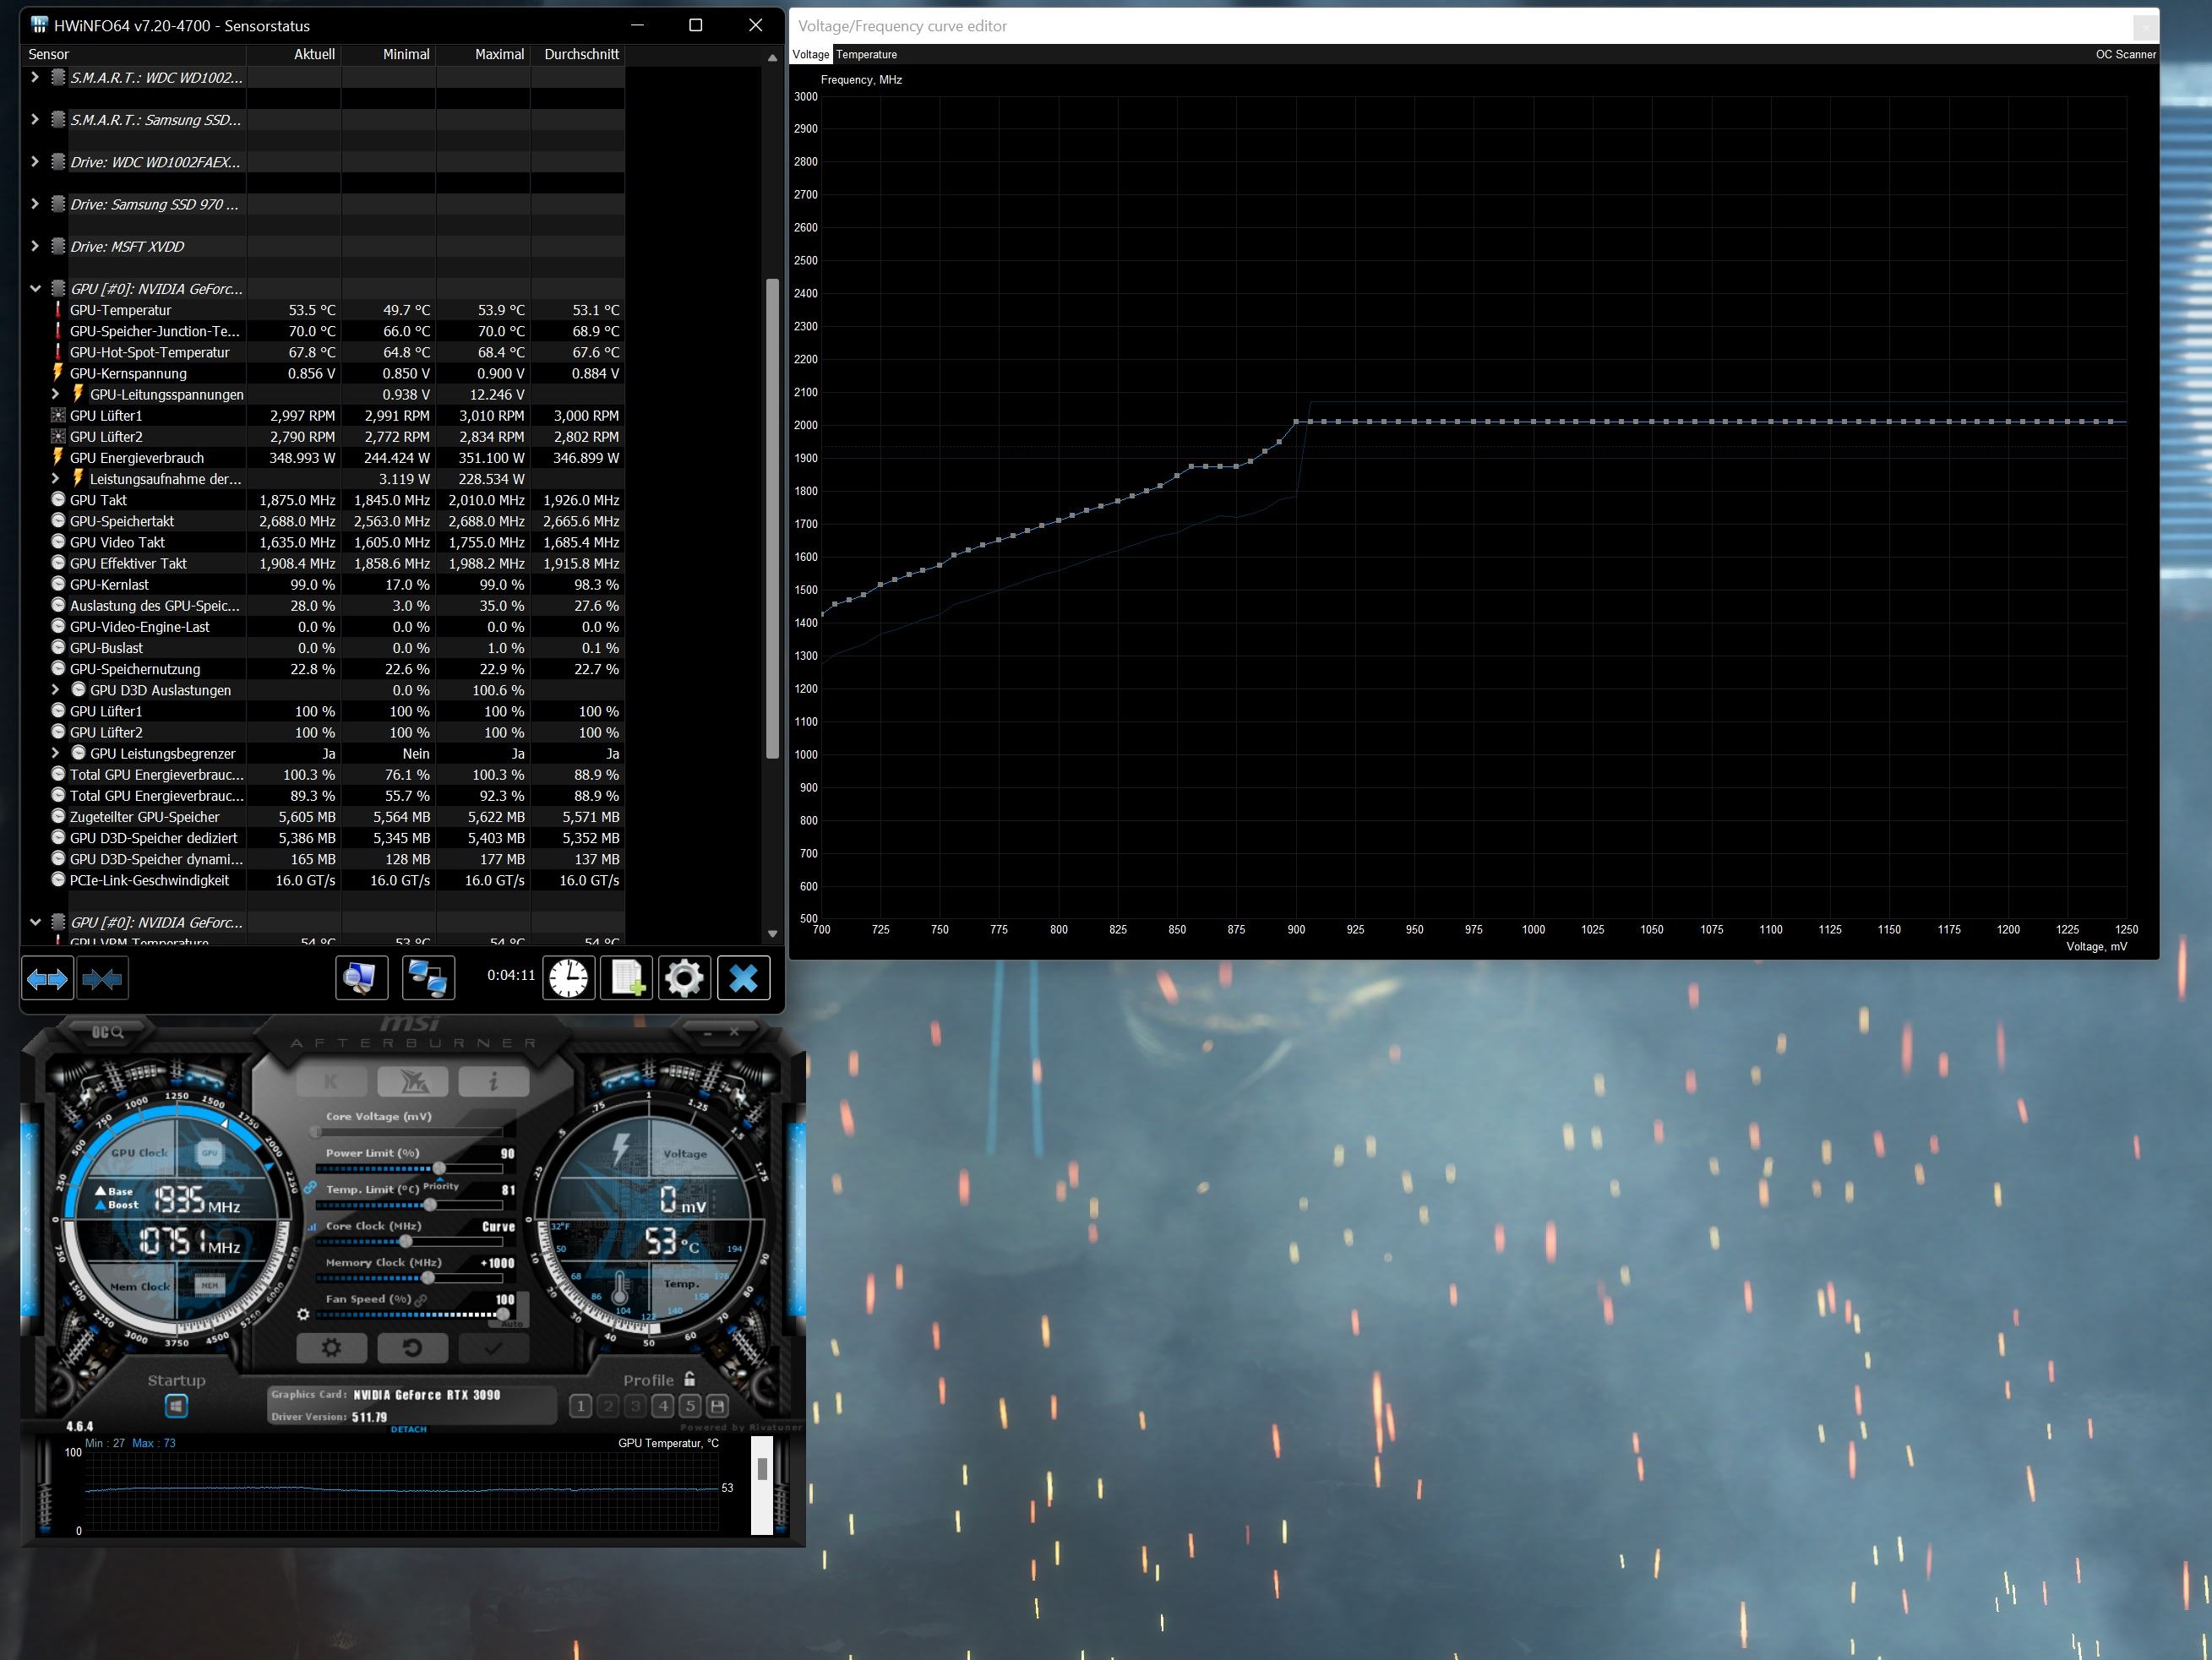Click OC Scanner in curve editor
Viewport: 2212px width, 1660px height.
(x=2125, y=55)
